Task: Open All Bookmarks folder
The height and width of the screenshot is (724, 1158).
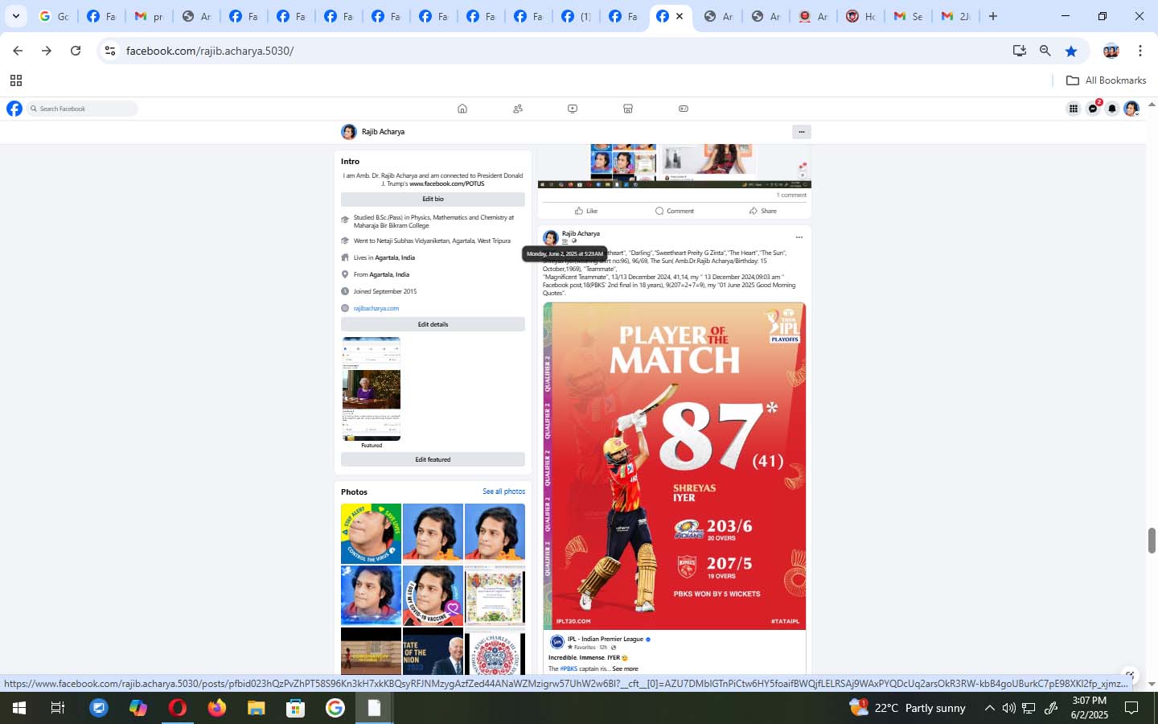Action: pos(1106,80)
